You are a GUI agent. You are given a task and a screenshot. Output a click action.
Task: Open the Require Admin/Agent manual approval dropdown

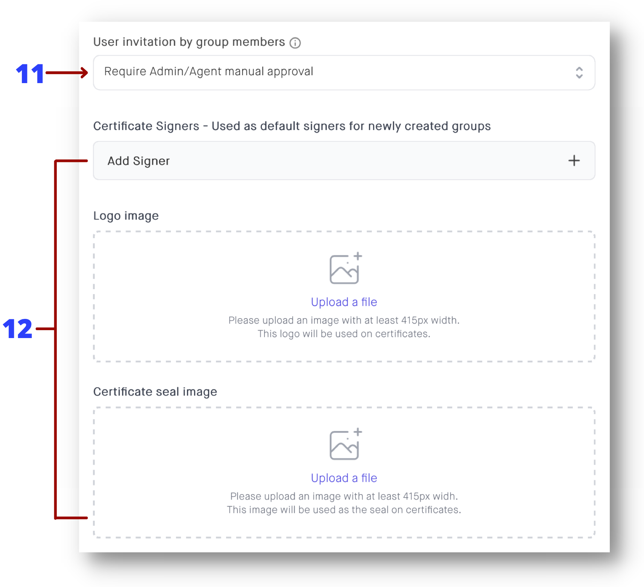click(x=344, y=73)
